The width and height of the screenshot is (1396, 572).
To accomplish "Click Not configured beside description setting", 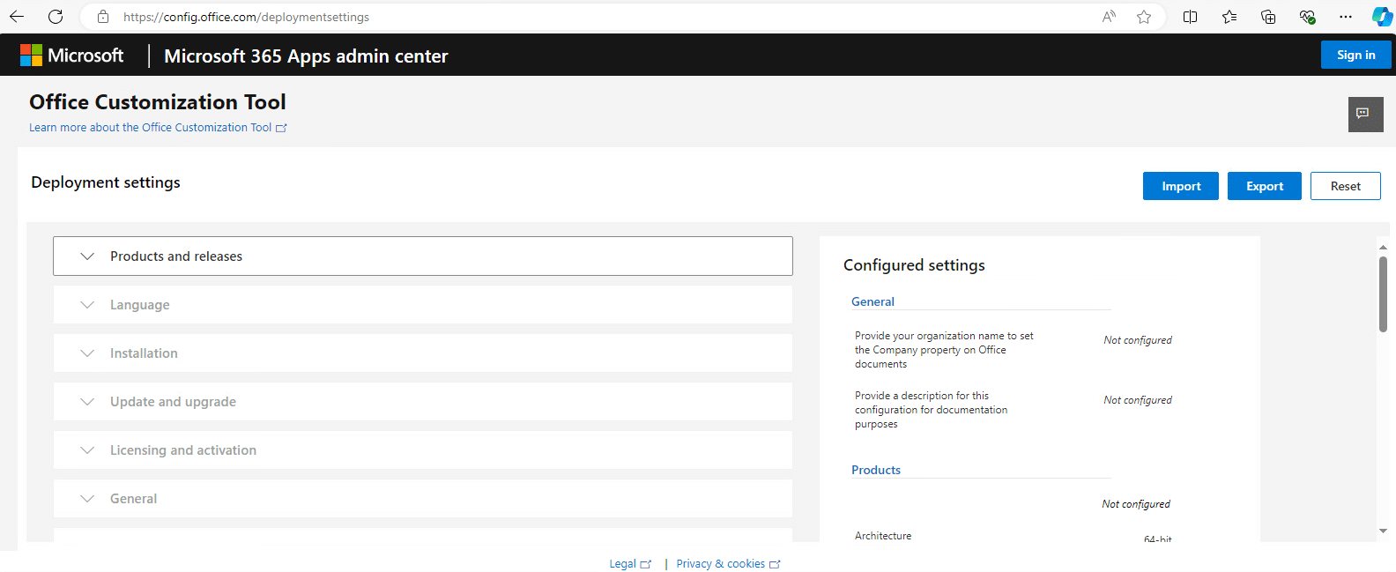I will pos(1138,400).
